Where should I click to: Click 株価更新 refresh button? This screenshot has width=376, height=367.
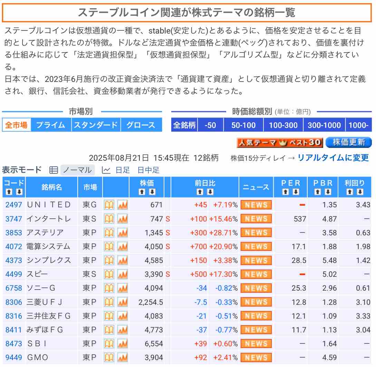tap(349, 143)
